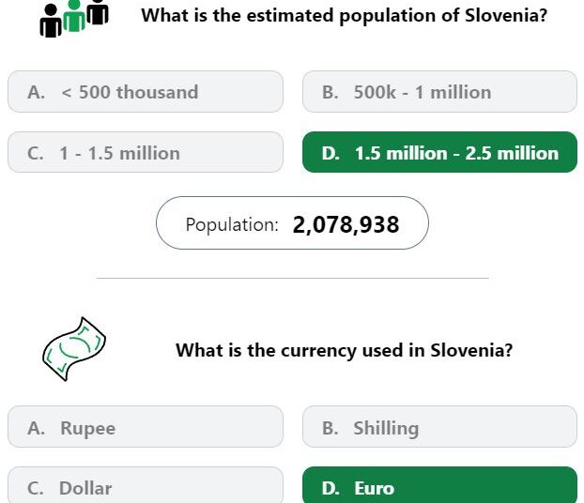584x503 pixels.
Task: Click the rightmost black person figure
Action: (x=98, y=12)
